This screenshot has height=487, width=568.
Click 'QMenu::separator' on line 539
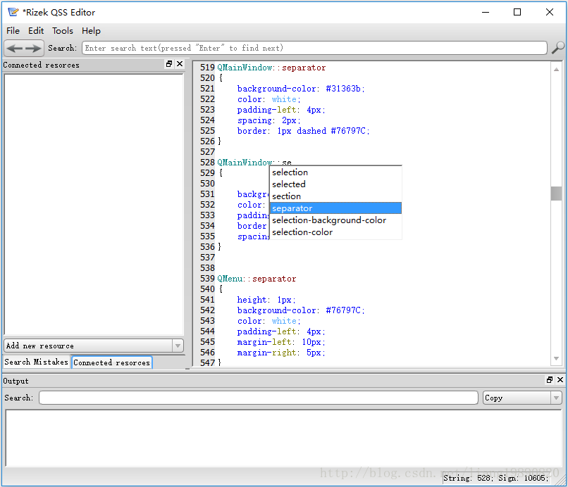click(x=257, y=279)
